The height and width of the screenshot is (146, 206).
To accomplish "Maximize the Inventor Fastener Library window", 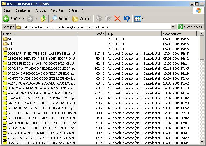I will pyautogui.click(x=197, y=4).
